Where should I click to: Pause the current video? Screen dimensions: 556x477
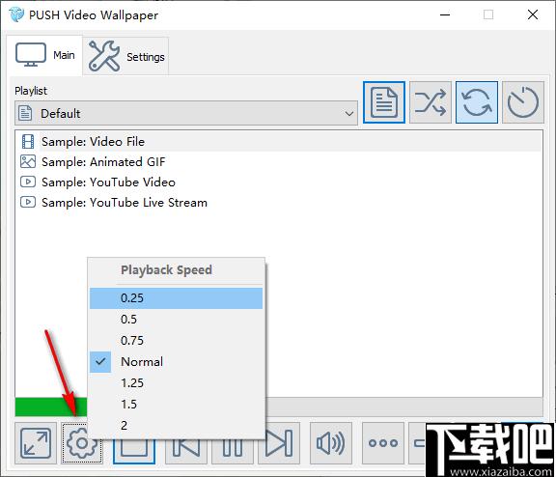pyautogui.click(x=233, y=451)
